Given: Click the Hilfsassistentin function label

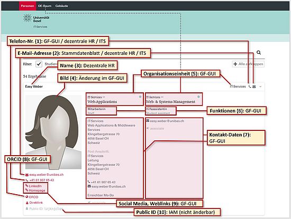Looking at the screenshot, I should tap(157, 109).
